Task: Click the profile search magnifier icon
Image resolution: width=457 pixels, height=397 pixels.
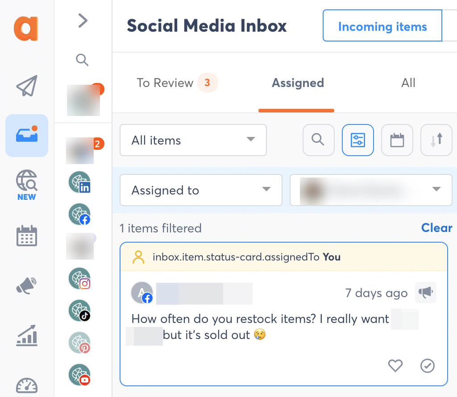Action: [x=82, y=60]
